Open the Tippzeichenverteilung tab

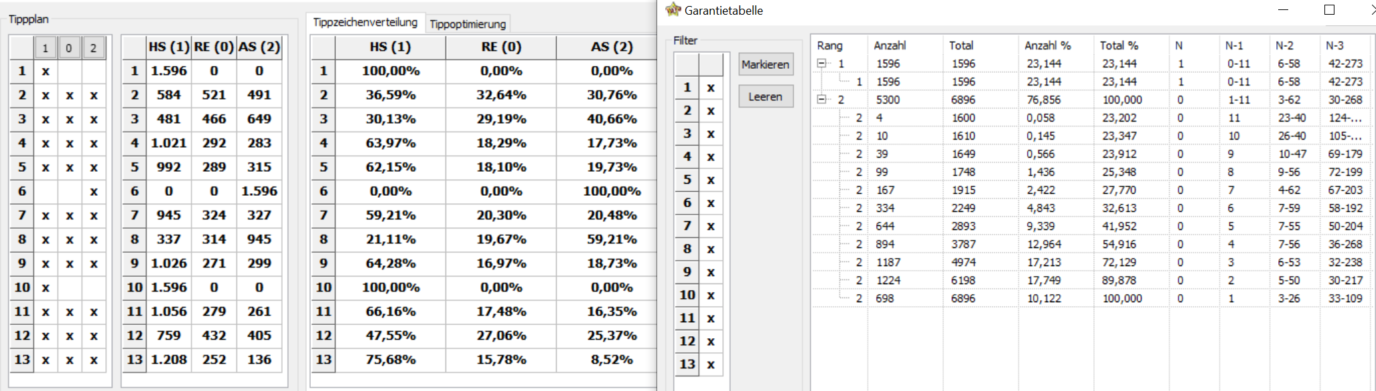tap(365, 22)
